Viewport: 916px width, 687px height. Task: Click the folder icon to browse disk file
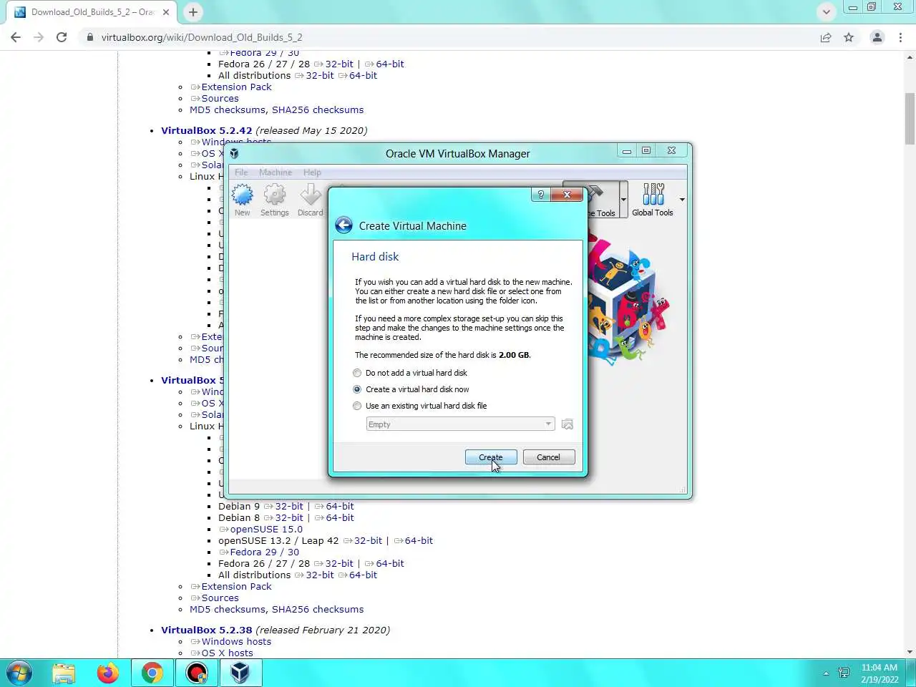pyautogui.click(x=567, y=424)
